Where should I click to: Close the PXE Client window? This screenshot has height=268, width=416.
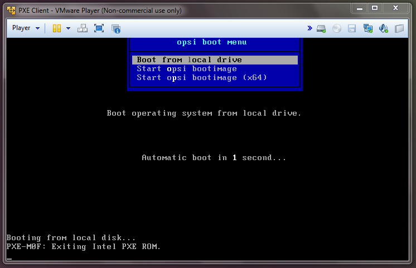(395, 8)
